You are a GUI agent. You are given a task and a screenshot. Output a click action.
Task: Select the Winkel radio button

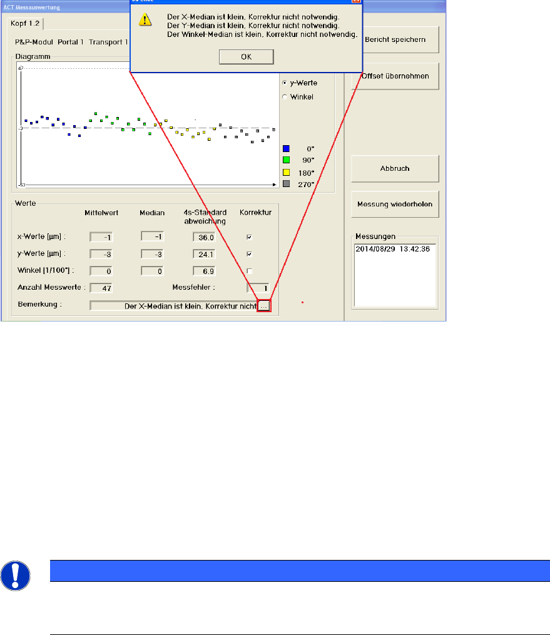coord(285,97)
